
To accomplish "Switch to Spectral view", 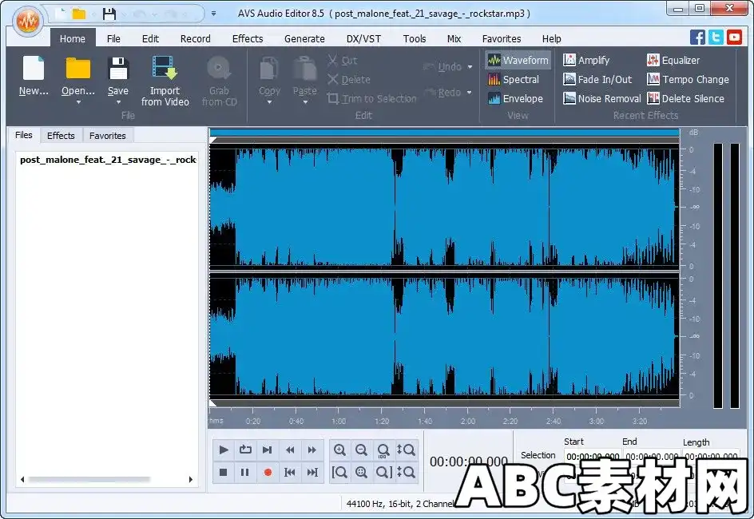I will 513,79.
